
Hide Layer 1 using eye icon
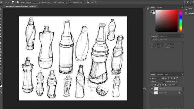pyautogui.click(x=152, y=89)
